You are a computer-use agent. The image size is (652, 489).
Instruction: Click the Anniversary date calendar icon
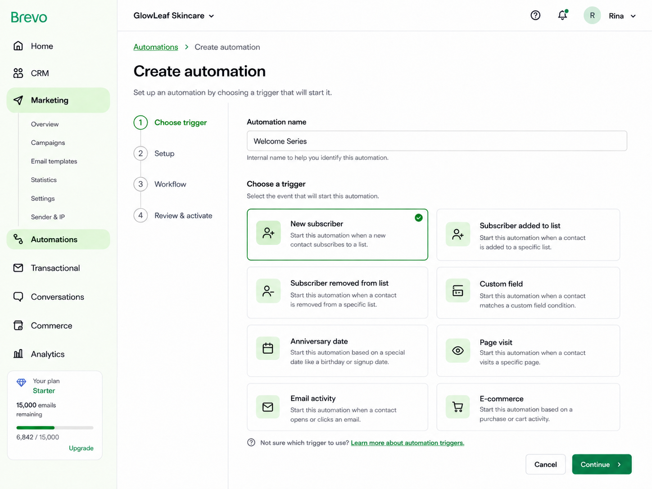[268, 348]
